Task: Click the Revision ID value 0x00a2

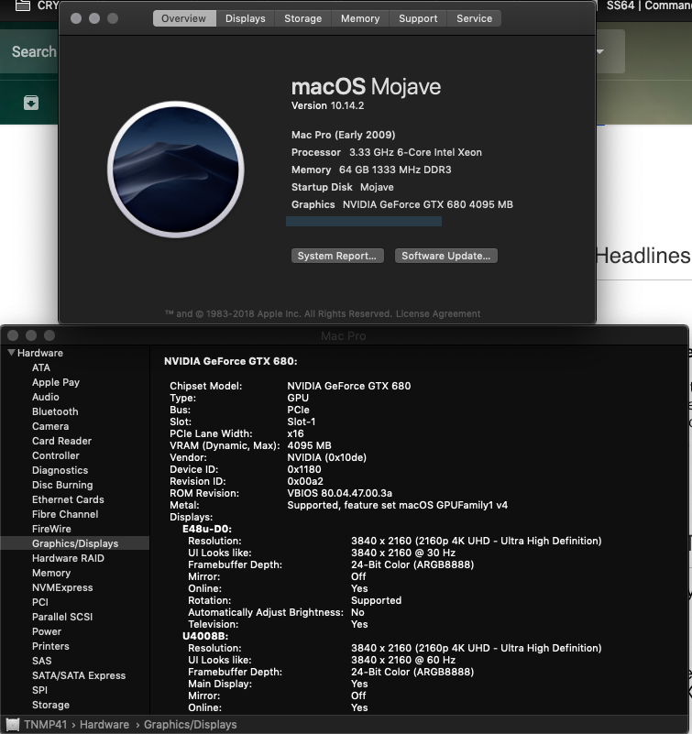Action: (x=305, y=481)
